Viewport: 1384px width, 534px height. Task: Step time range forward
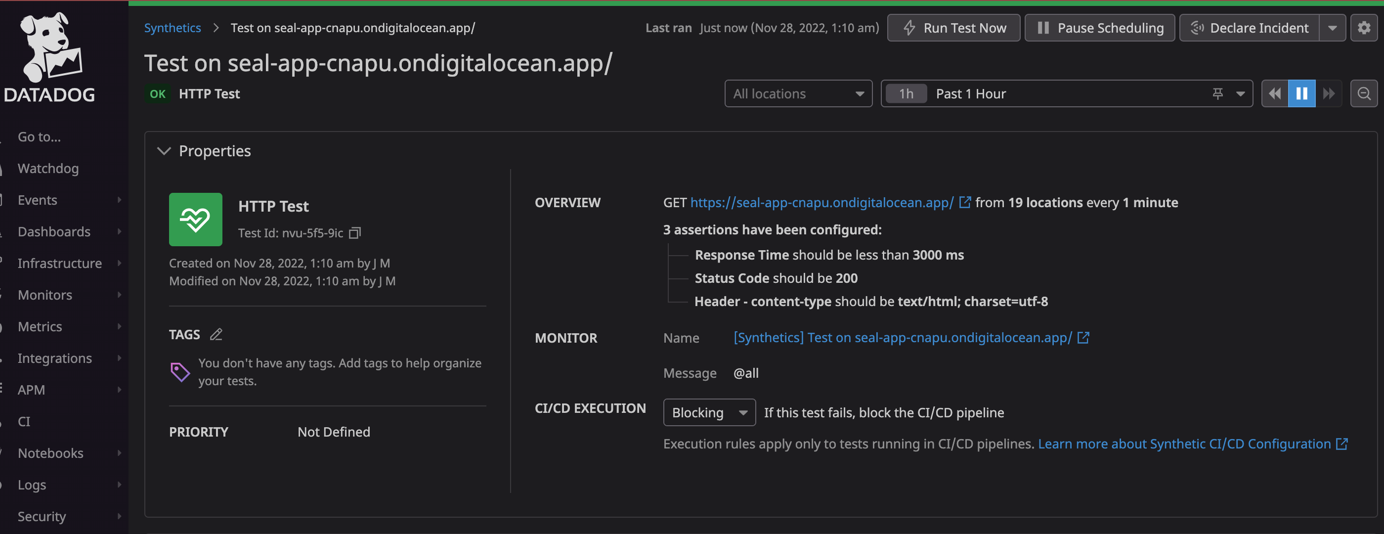pos(1329,94)
